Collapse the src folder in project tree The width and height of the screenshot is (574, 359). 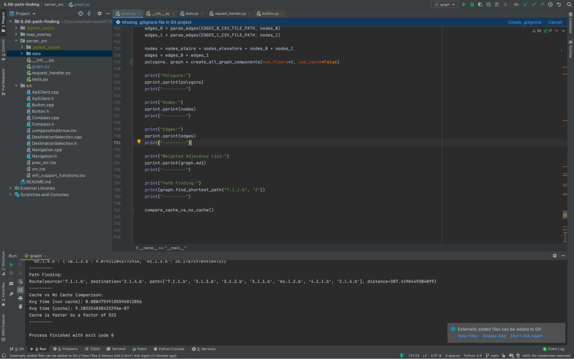(x=16, y=86)
